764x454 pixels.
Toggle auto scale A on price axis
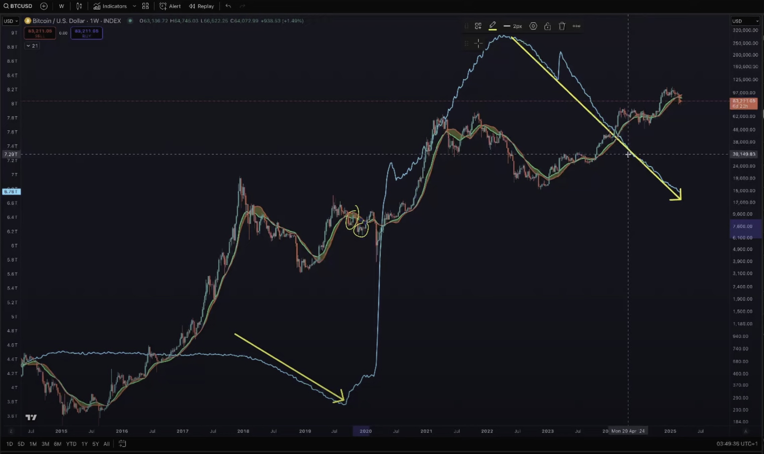click(x=746, y=431)
